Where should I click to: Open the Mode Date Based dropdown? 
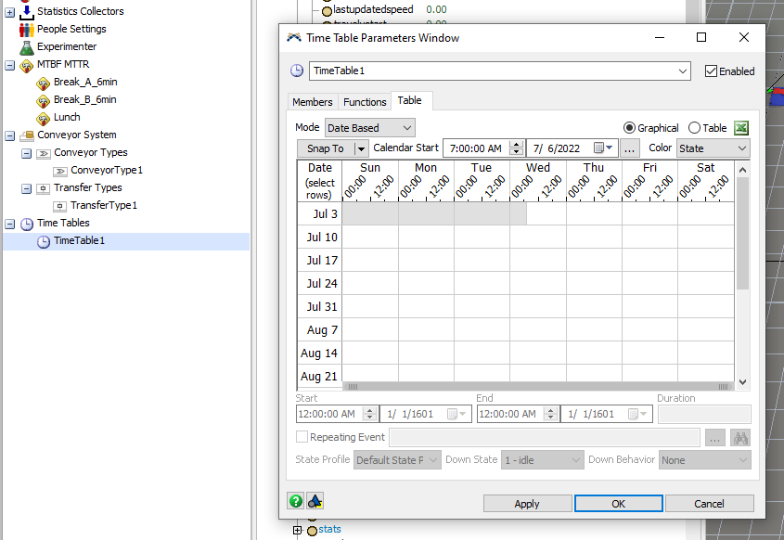(x=369, y=128)
